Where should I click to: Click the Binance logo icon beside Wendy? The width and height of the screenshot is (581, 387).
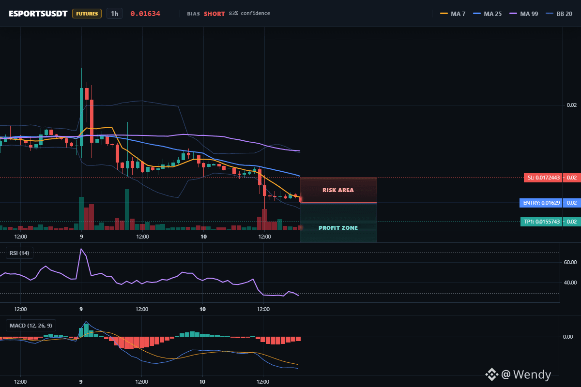click(492, 374)
